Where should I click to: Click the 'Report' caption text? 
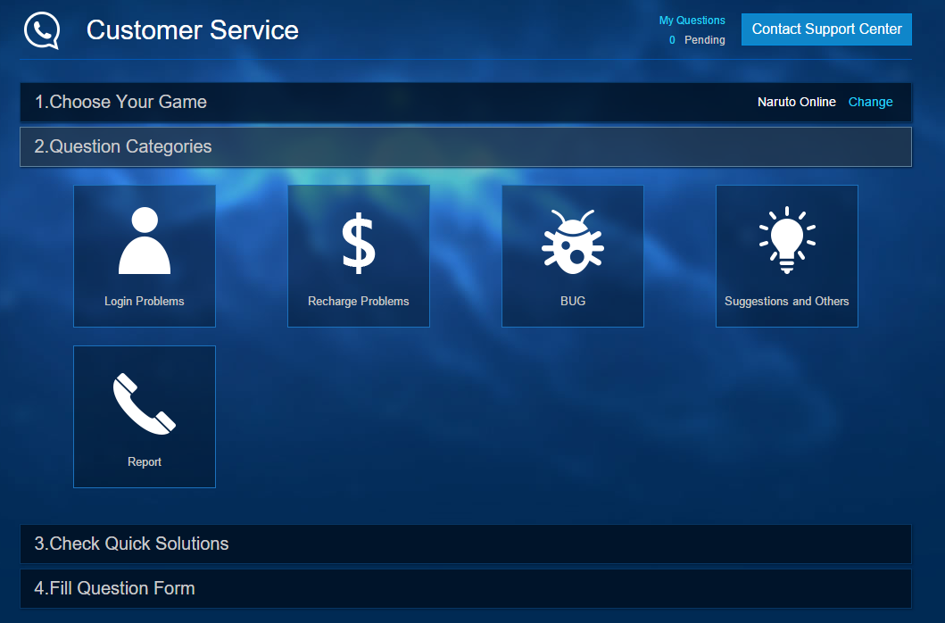pos(145,462)
